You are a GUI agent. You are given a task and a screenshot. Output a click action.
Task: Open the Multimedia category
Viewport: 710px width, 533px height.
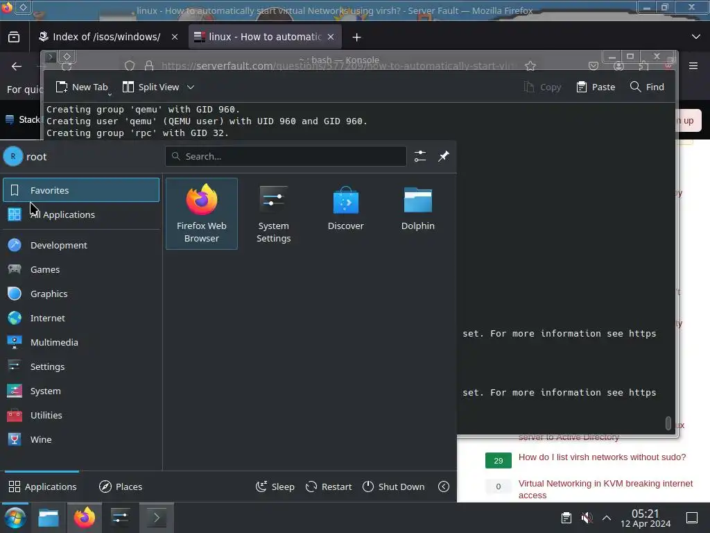(x=81, y=342)
